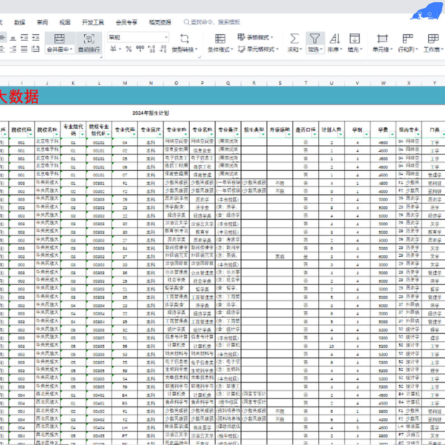The height and width of the screenshot is (445, 445).
Task: Open the 专业层次 column filter arrow
Action: (x=160, y=134)
